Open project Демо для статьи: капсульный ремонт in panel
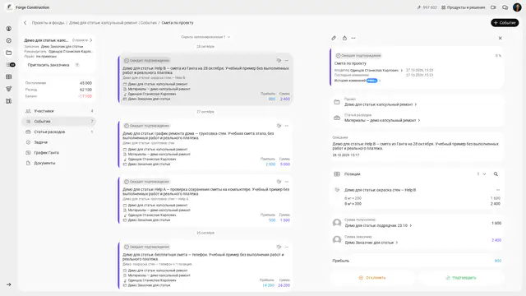The image size is (526, 296). pyautogui.click(x=381, y=104)
